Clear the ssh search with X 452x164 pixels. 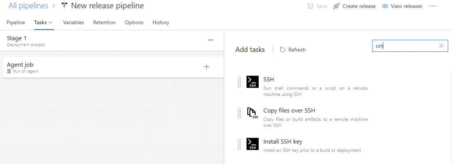click(441, 46)
